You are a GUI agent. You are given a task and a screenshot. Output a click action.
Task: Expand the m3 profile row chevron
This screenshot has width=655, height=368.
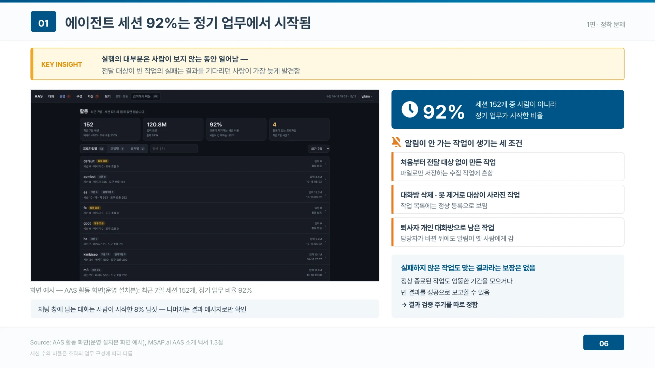pyautogui.click(x=325, y=273)
